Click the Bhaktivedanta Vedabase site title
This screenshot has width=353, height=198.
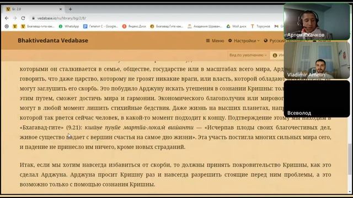point(53,40)
